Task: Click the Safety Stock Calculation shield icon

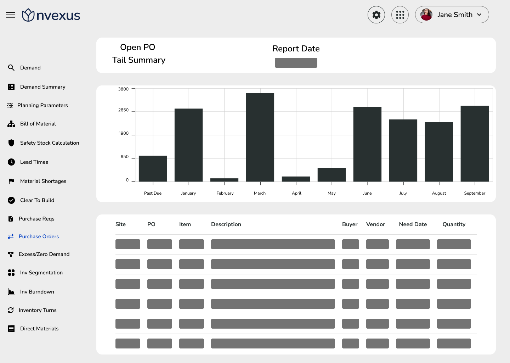Action: tap(11, 143)
